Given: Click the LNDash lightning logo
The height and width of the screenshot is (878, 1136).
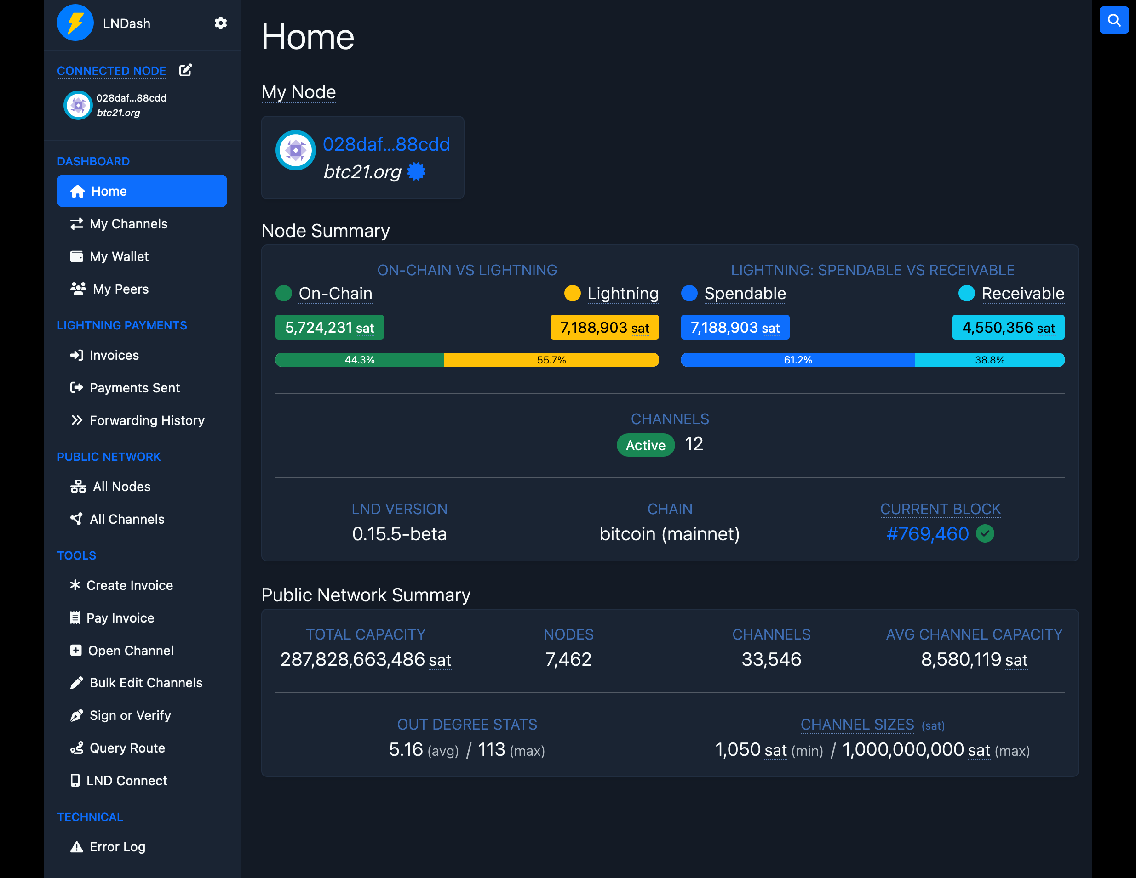Looking at the screenshot, I should [75, 23].
